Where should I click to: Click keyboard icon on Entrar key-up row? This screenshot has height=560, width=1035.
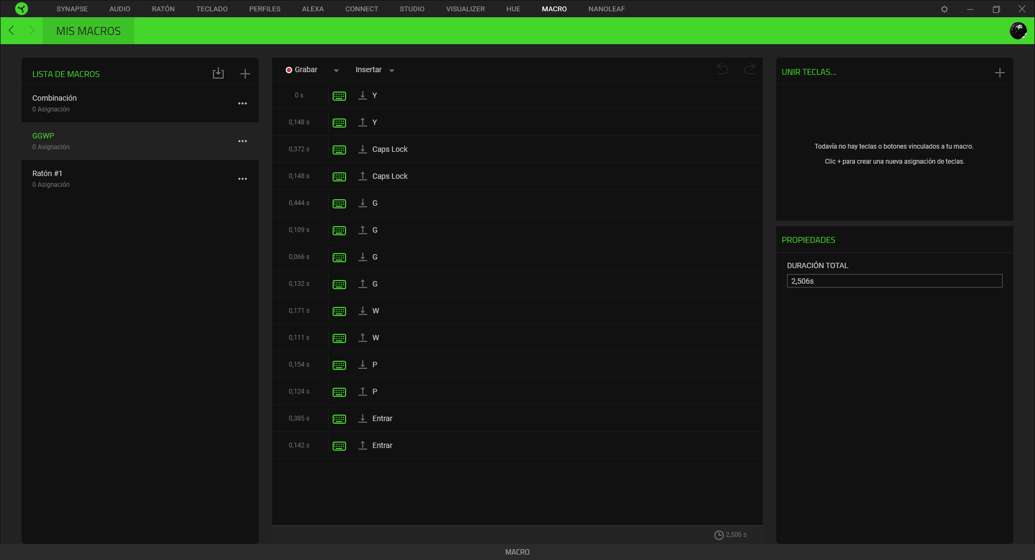tap(340, 446)
